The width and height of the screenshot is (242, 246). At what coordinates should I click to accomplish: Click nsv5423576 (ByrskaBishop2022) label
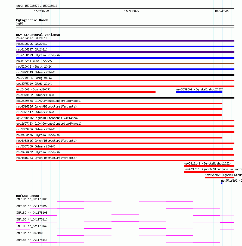(x=40, y=135)
